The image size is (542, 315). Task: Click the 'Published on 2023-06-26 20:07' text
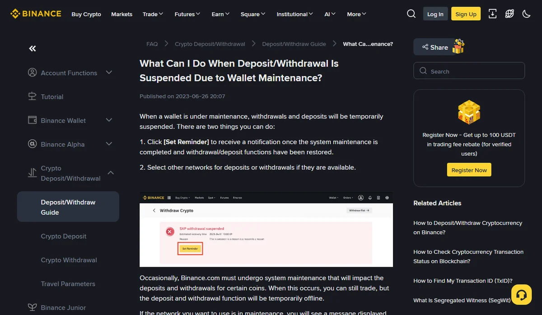coord(182,96)
